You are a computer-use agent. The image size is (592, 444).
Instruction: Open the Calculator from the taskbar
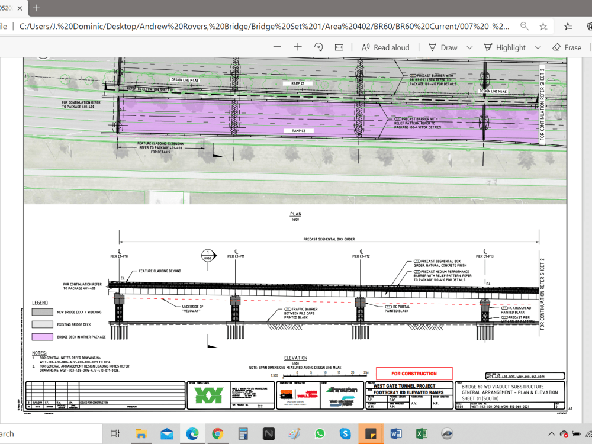point(243,434)
